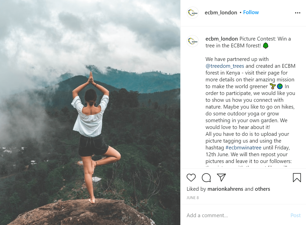The width and height of the screenshot is (306, 225).
Task: Click the yoga pose photo
Action: point(90,112)
